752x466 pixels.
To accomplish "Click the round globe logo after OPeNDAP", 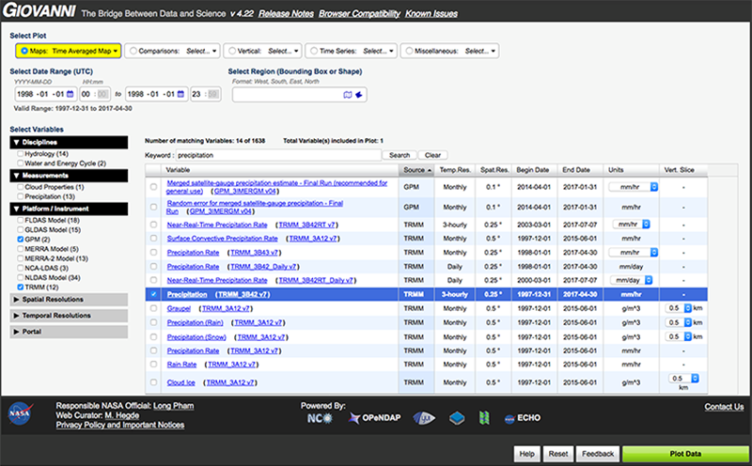I will point(424,418).
